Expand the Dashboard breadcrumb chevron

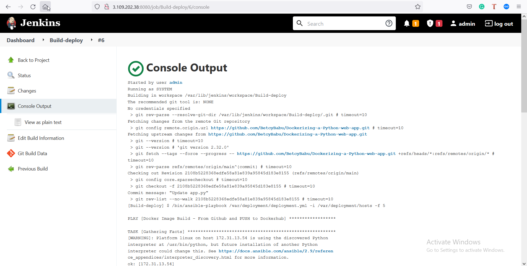click(43, 40)
